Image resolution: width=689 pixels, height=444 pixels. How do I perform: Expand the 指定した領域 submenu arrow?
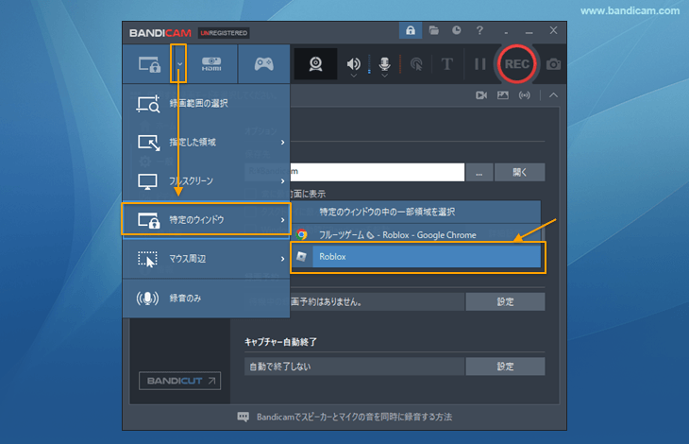tap(282, 143)
